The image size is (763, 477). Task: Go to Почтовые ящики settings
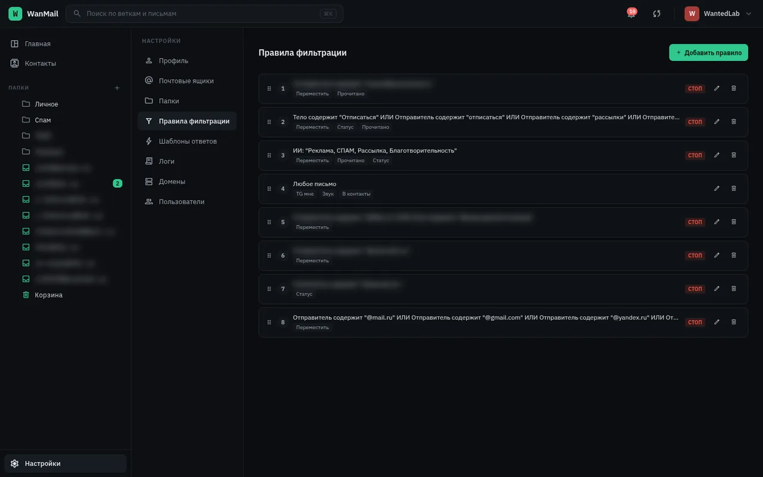[x=187, y=80]
